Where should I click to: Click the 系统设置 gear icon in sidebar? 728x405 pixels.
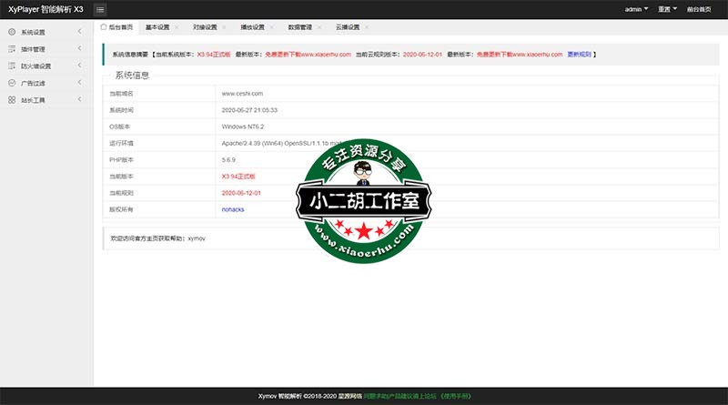[12, 32]
